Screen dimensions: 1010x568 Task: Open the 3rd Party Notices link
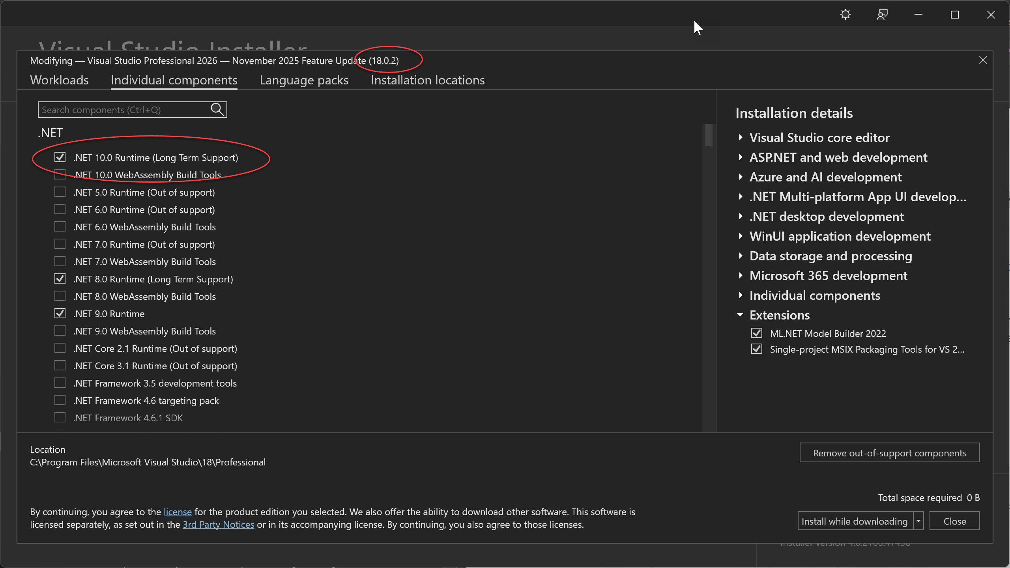coord(218,525)
